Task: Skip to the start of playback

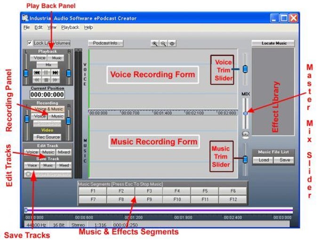Action: (x=37, y=72)
